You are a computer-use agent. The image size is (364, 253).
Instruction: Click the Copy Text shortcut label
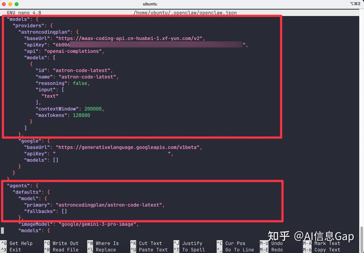coord(327,250)
